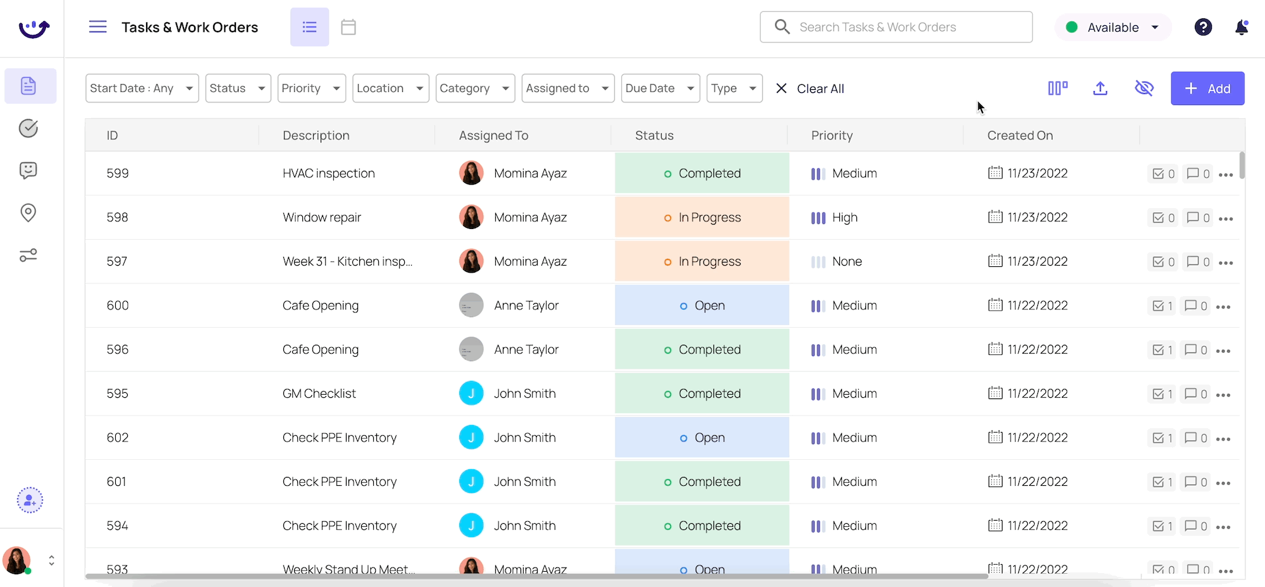Sort by the Description column header
The image size is (1265, 587).
316,135
